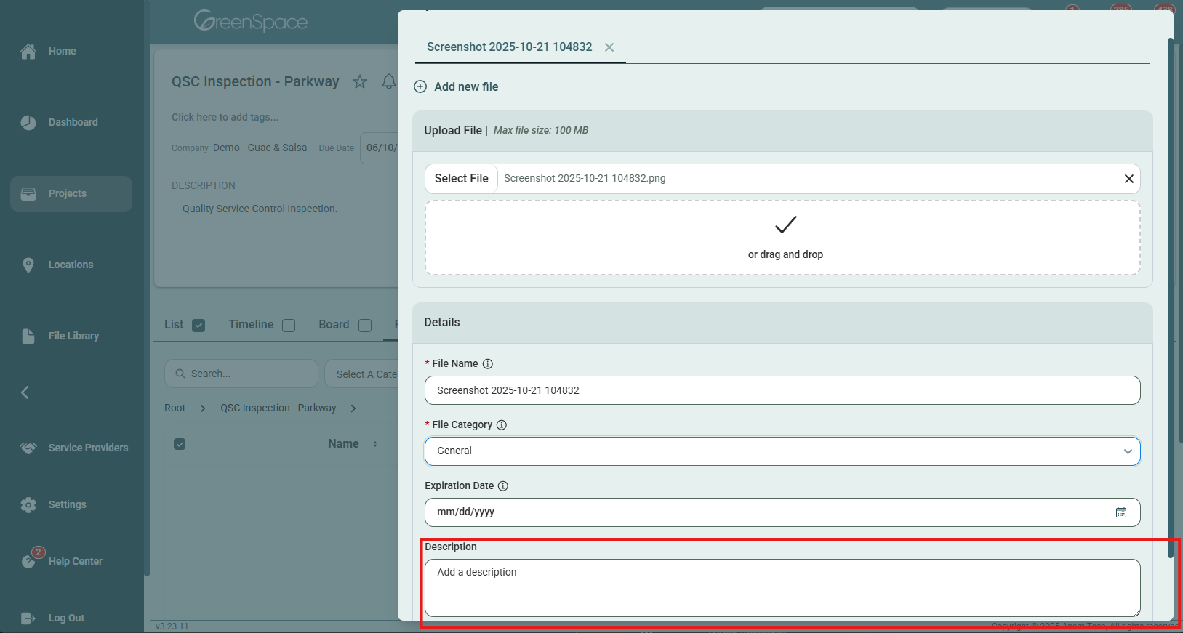Click 'Click here to add tags...'
The height and width of the screenshot is (633, 1183).
tap(225, 117)
